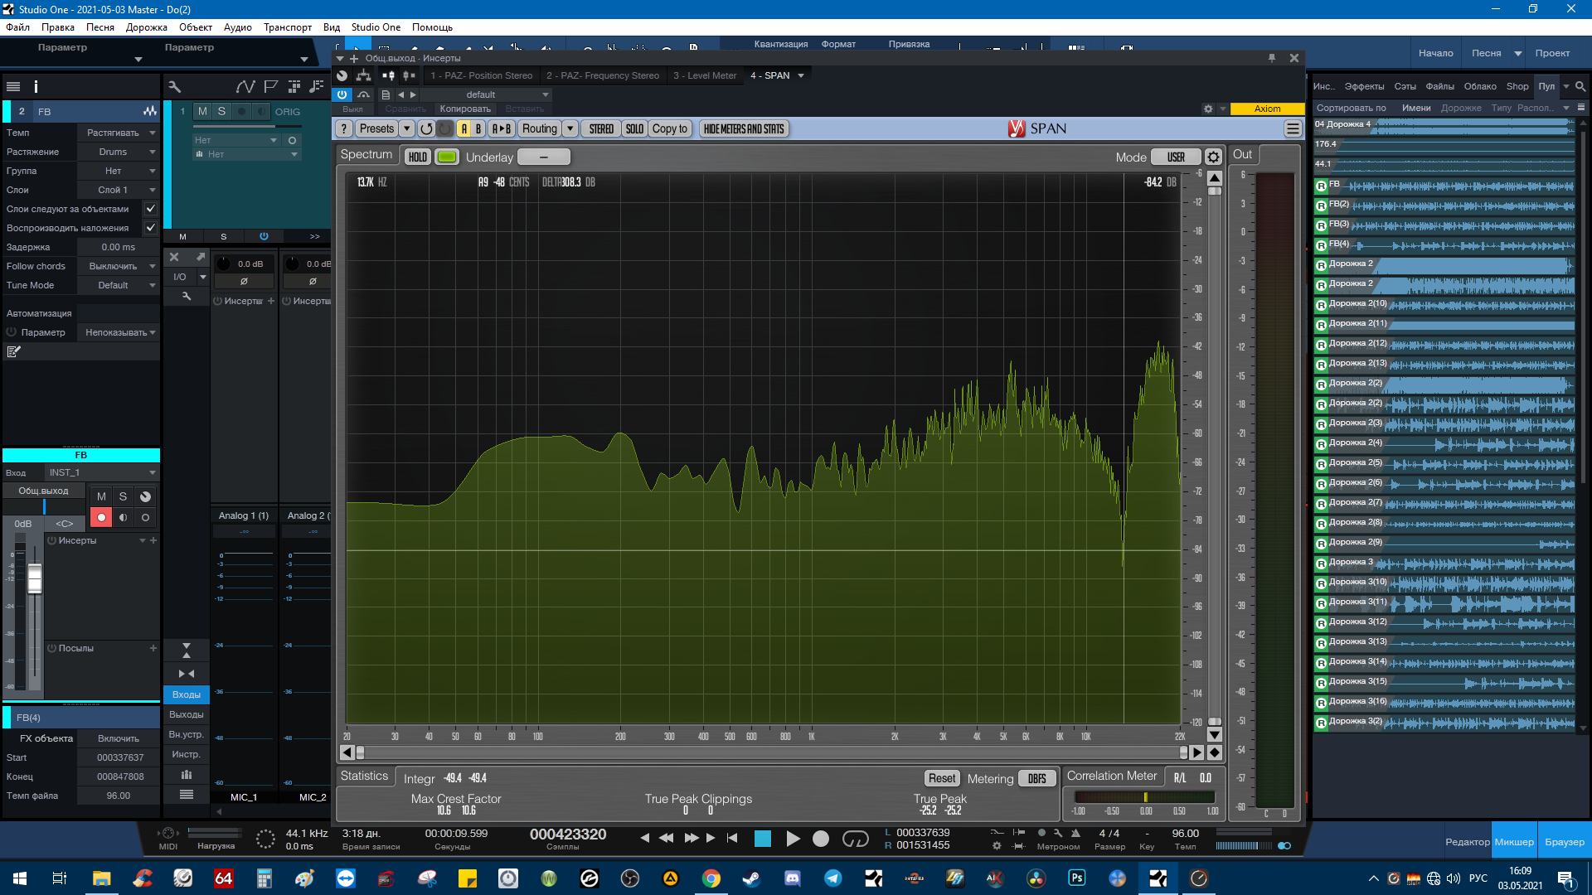
Task: Toggle 'Слои следуют за объектами' checkbox
Action: tap(150, 209)
